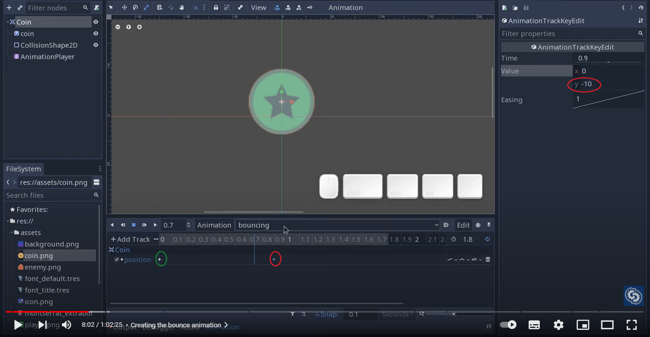This screenshot has height=337, width=650.
Task: Click Add Track button
Action: click(x=131, y=239)
